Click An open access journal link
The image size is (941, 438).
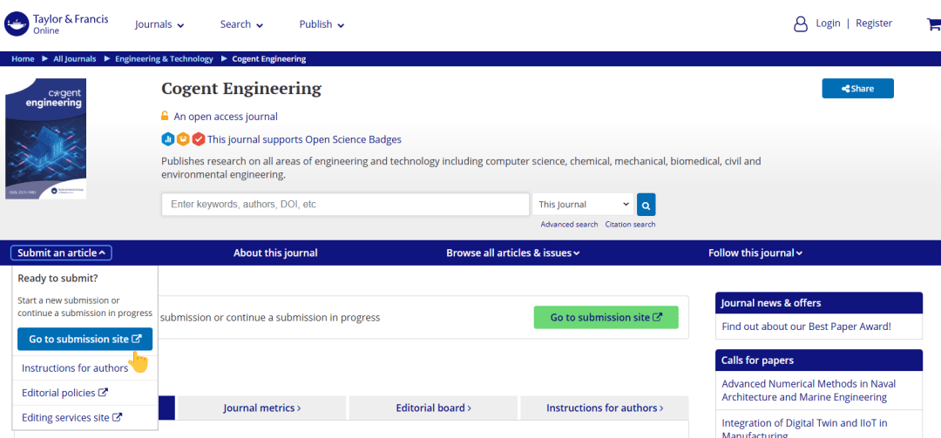click(x=226, y=117)
